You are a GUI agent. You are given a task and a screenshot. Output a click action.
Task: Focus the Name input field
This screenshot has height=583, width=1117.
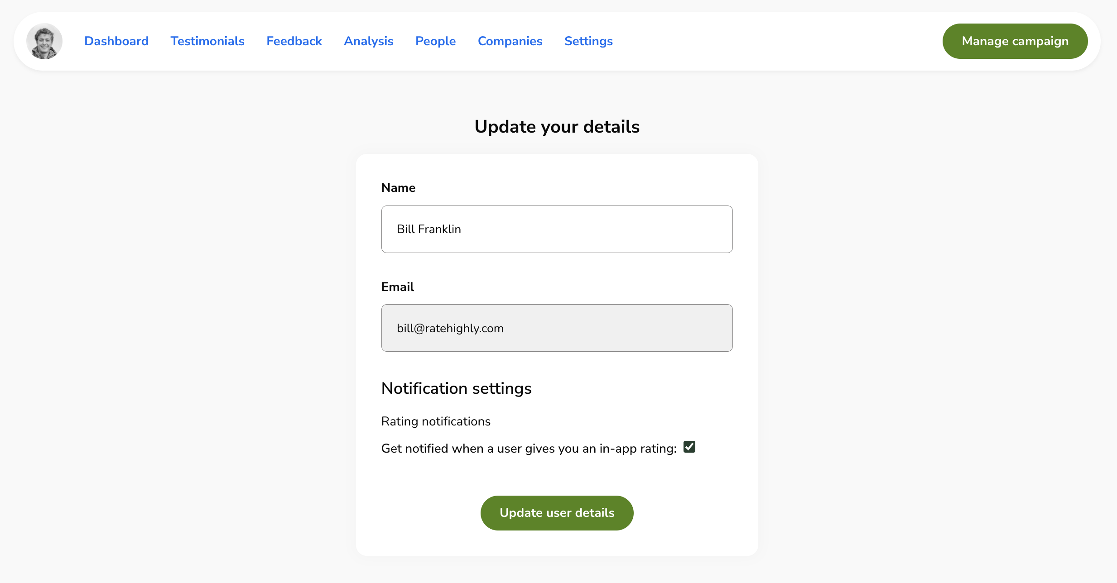pos(556,229)
